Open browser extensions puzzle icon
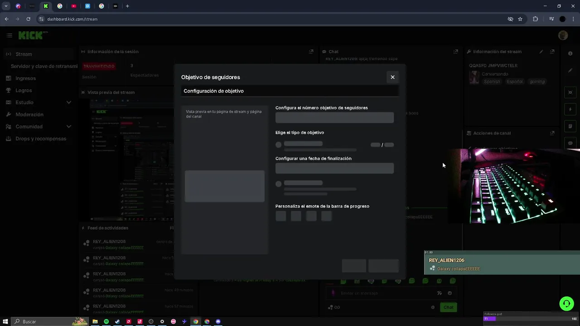Image resolution: width=580 pixels, height=326 pixels. click(535, 19)
